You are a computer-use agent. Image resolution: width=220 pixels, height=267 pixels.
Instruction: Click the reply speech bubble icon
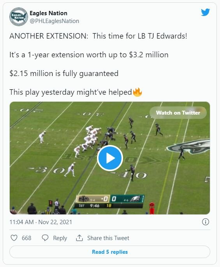click(45, 238)
